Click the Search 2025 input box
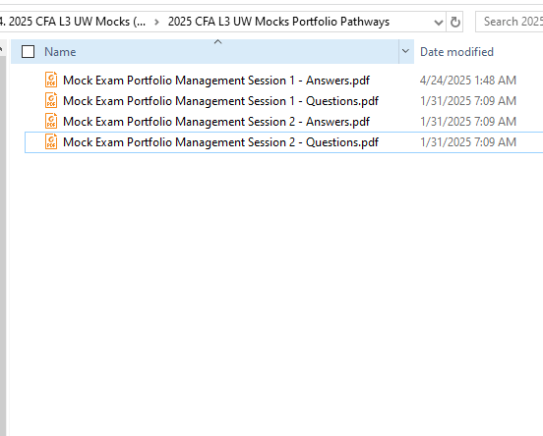The width and height of the screenshot is (543, 436). click(510, 22)
